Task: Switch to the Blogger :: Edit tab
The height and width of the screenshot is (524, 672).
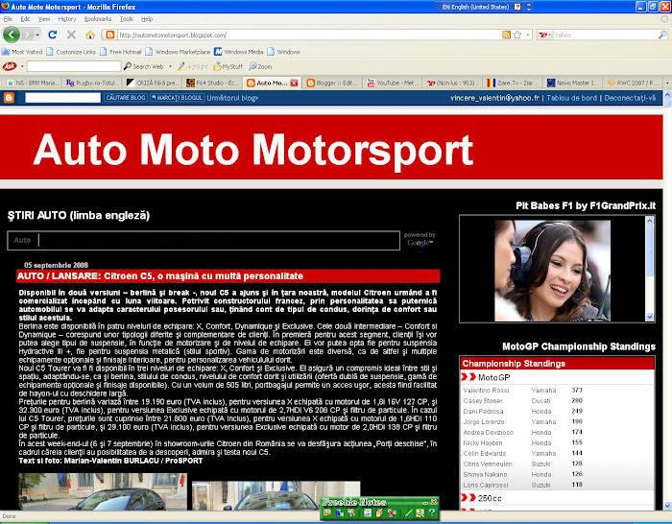Action: [332, 83]
